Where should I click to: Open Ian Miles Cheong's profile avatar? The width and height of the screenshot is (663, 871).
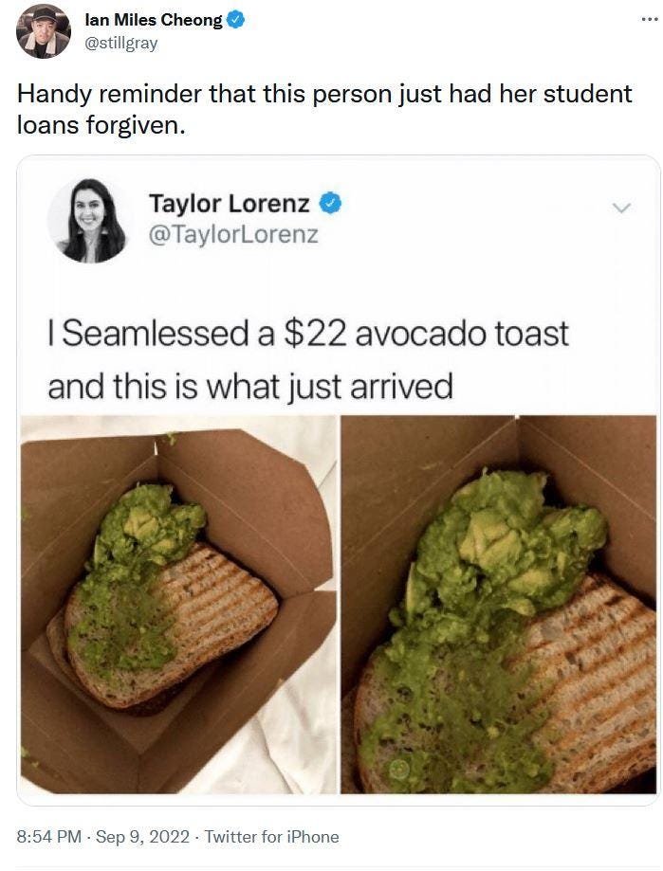pos(44,30)
